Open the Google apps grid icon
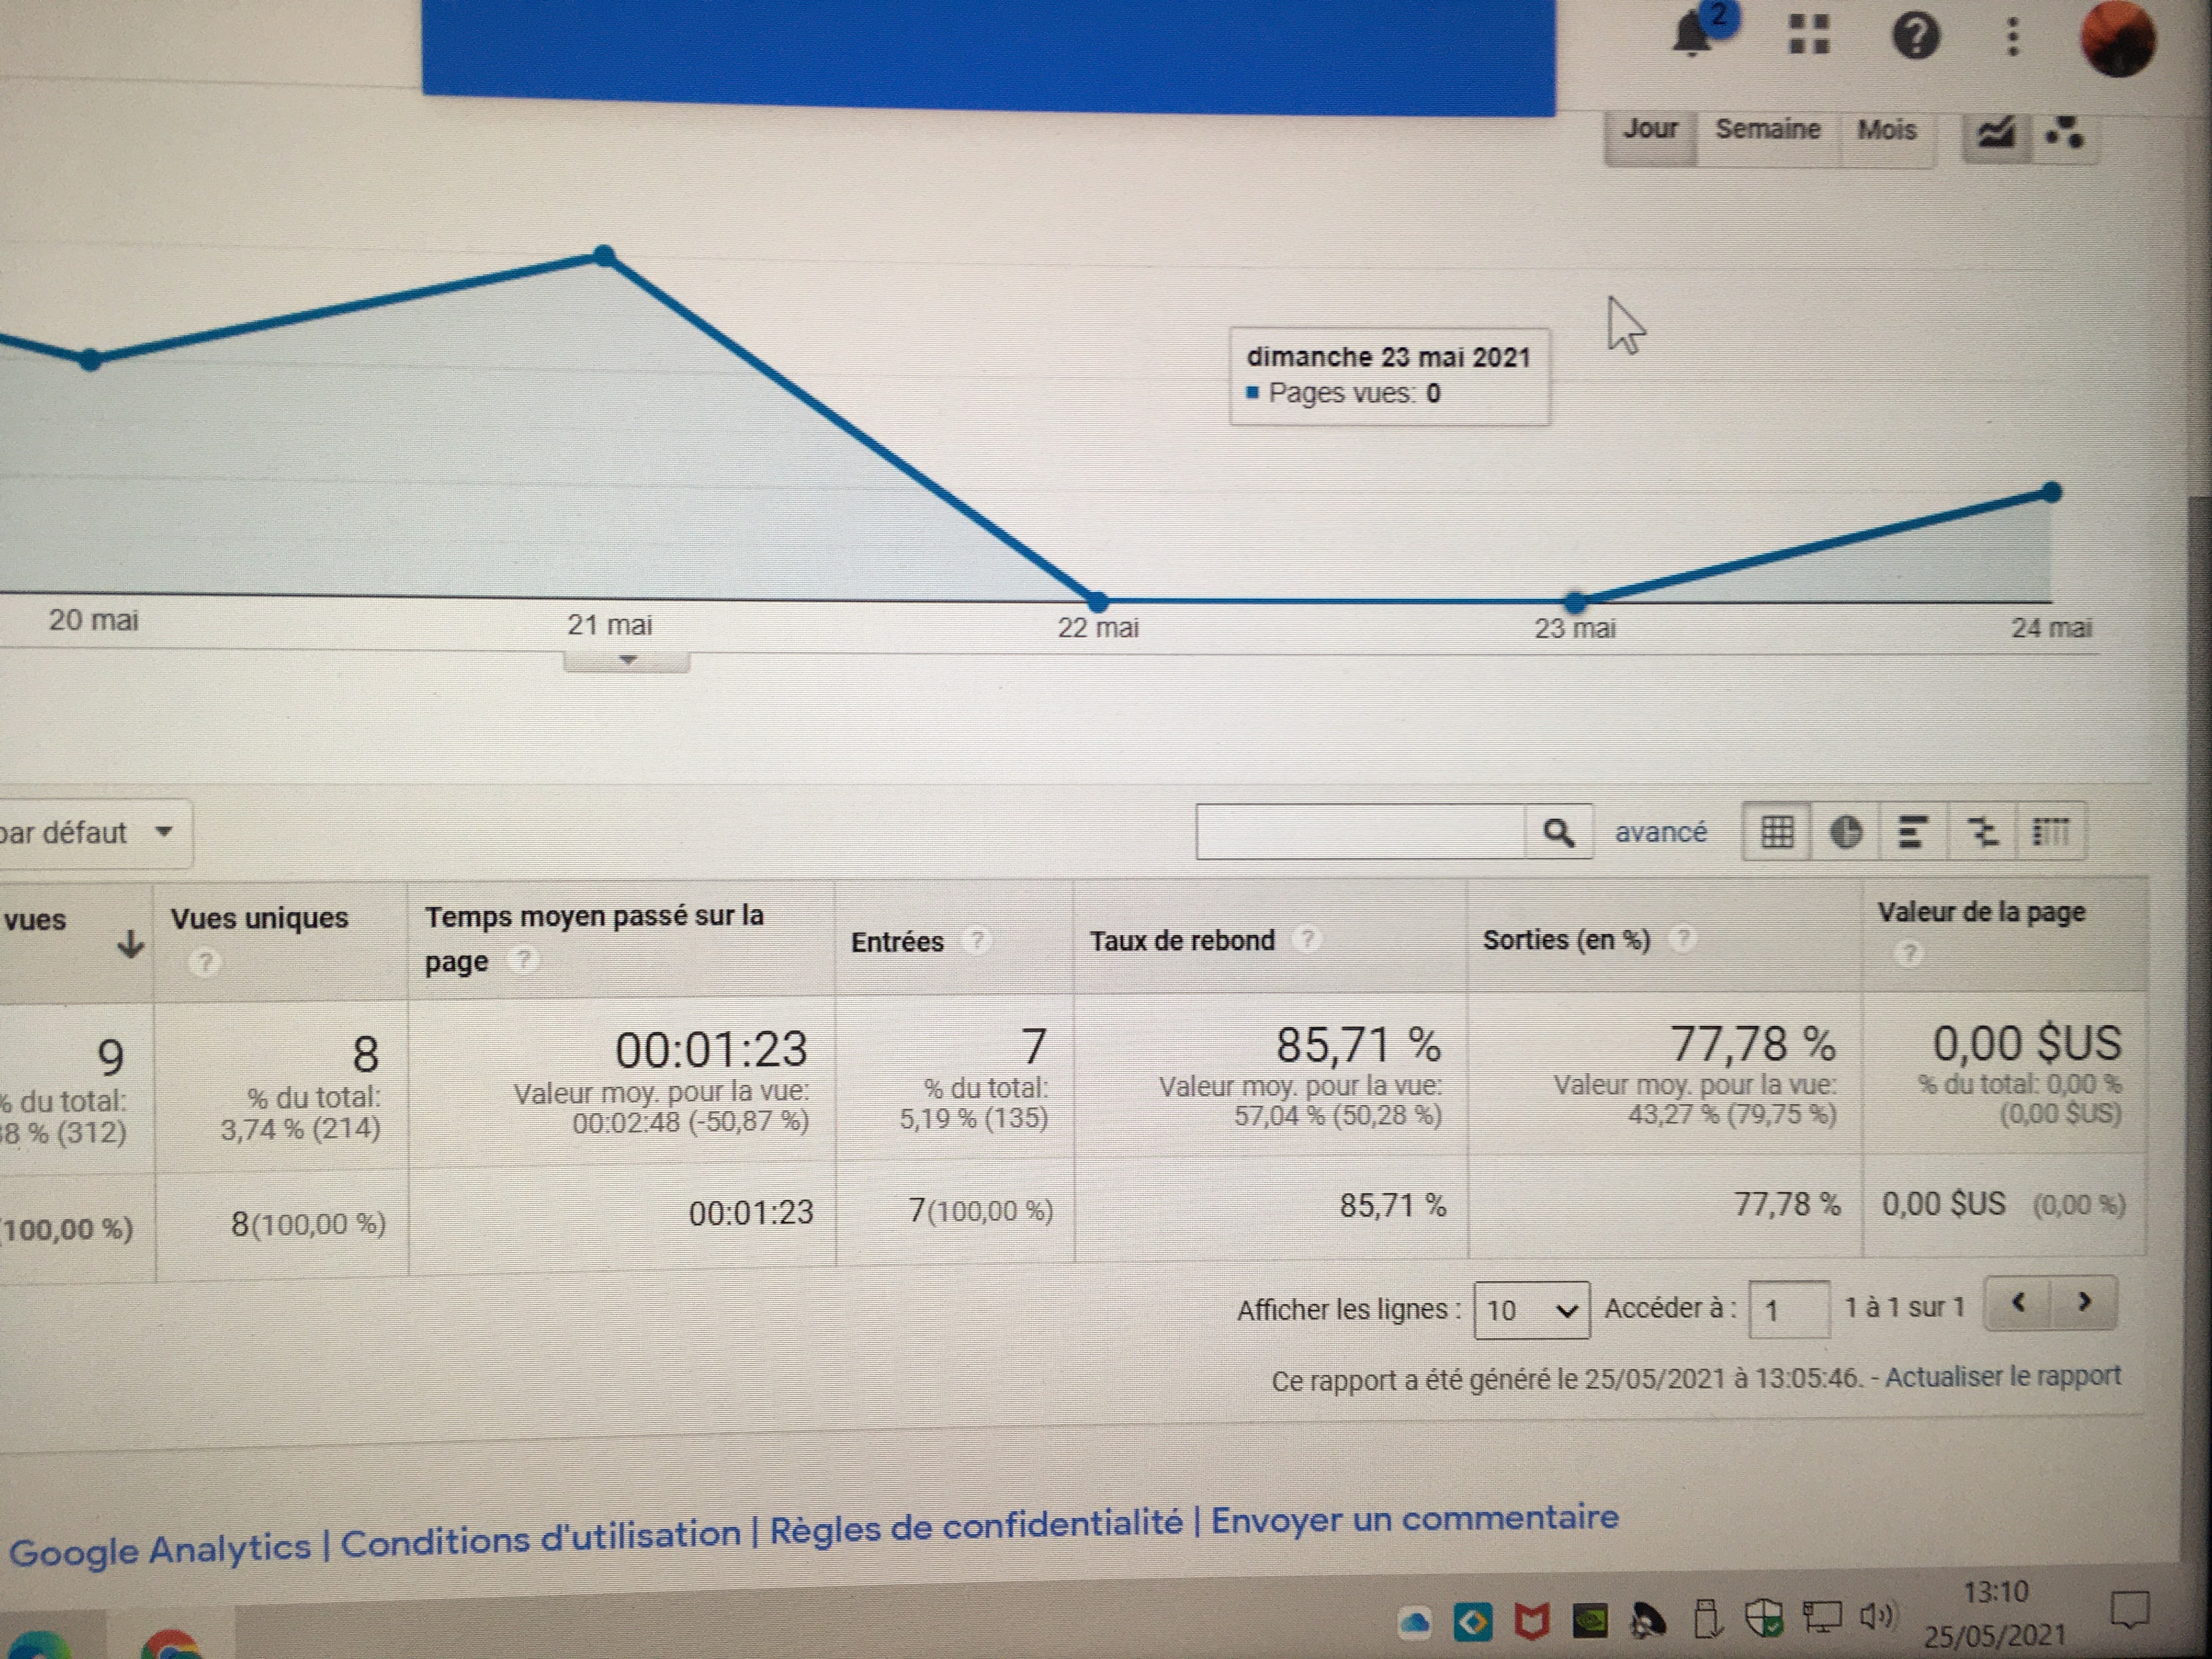The height and width of the screenshot is (1659, 2212). click(x=1808, y=35)
